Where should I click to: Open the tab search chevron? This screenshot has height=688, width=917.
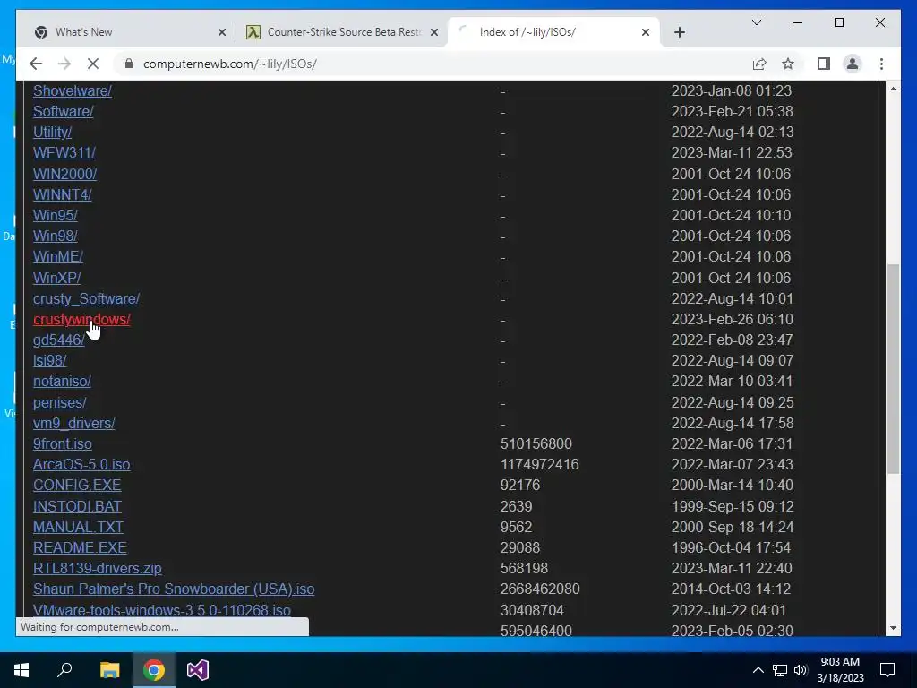756,22
